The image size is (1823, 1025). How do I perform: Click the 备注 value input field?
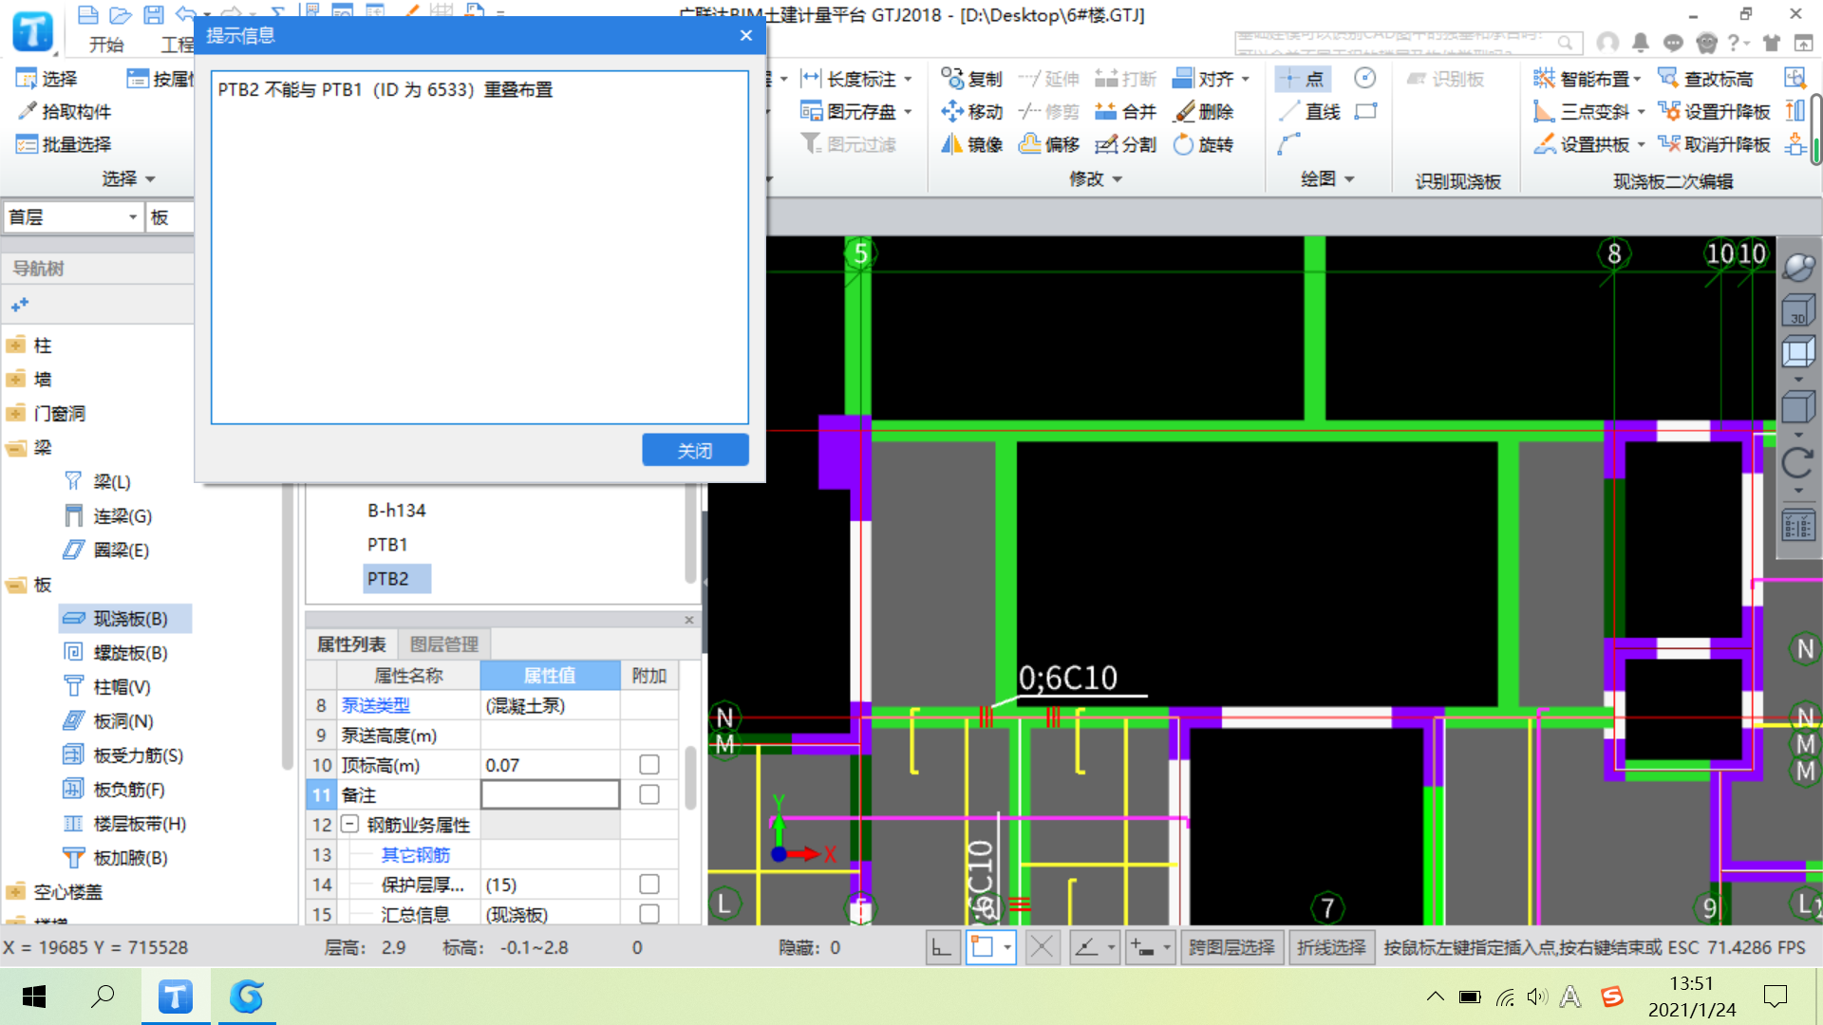click(x=551, y=794)
